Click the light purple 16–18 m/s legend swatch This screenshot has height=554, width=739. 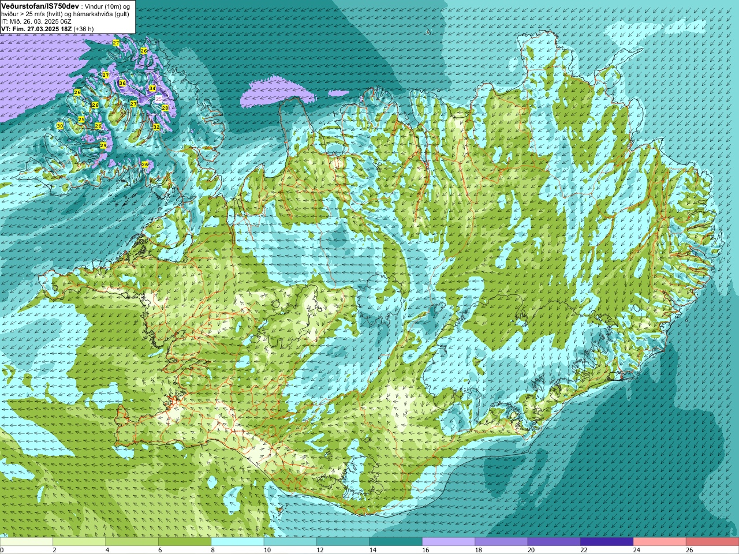point(449,542)
